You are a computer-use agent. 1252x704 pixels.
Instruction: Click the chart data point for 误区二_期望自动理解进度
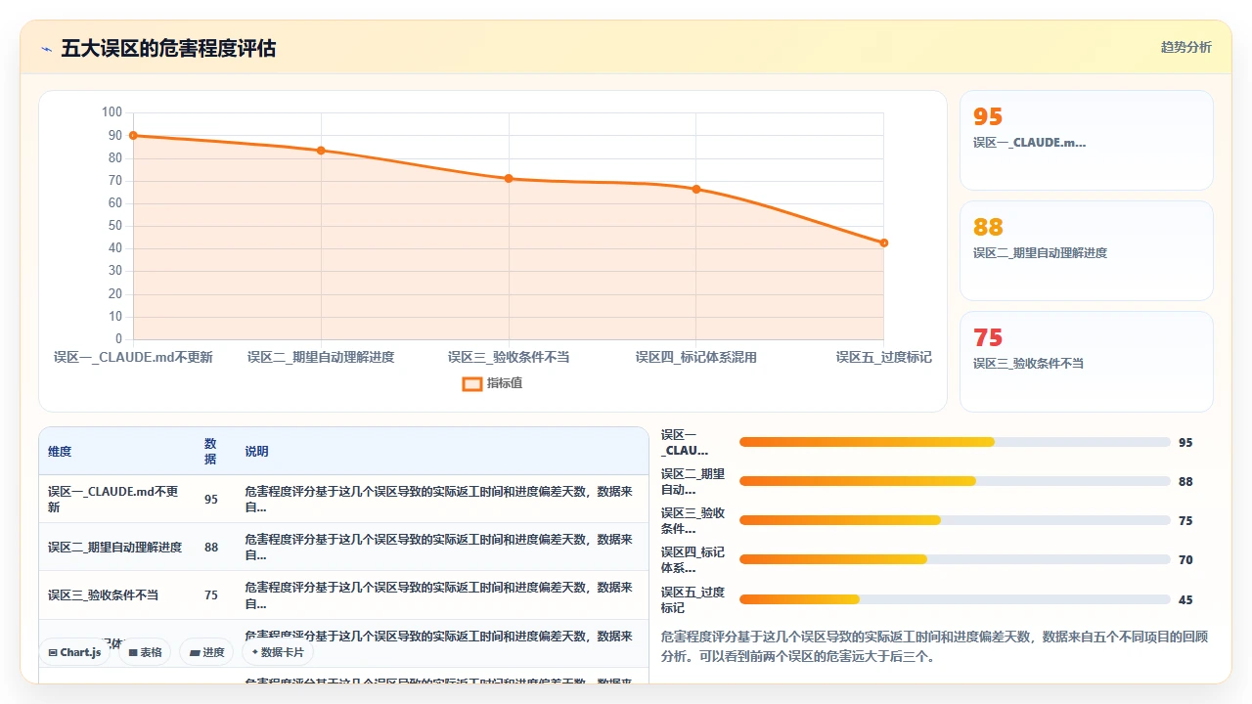(x=321, y=151)
